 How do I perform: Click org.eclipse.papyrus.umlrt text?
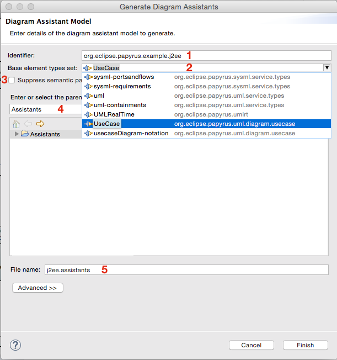[211, 114]
